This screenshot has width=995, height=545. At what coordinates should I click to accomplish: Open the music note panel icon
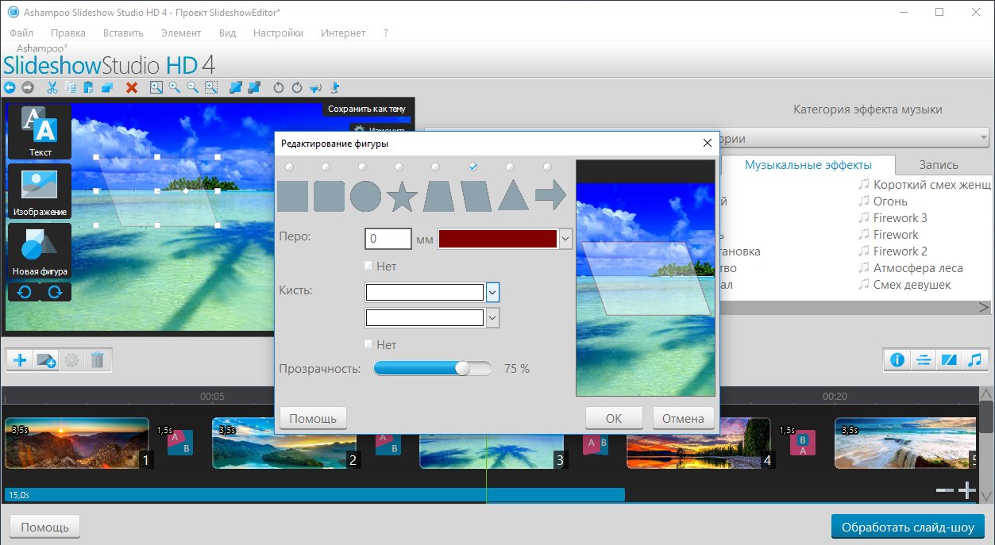point(974,360)
